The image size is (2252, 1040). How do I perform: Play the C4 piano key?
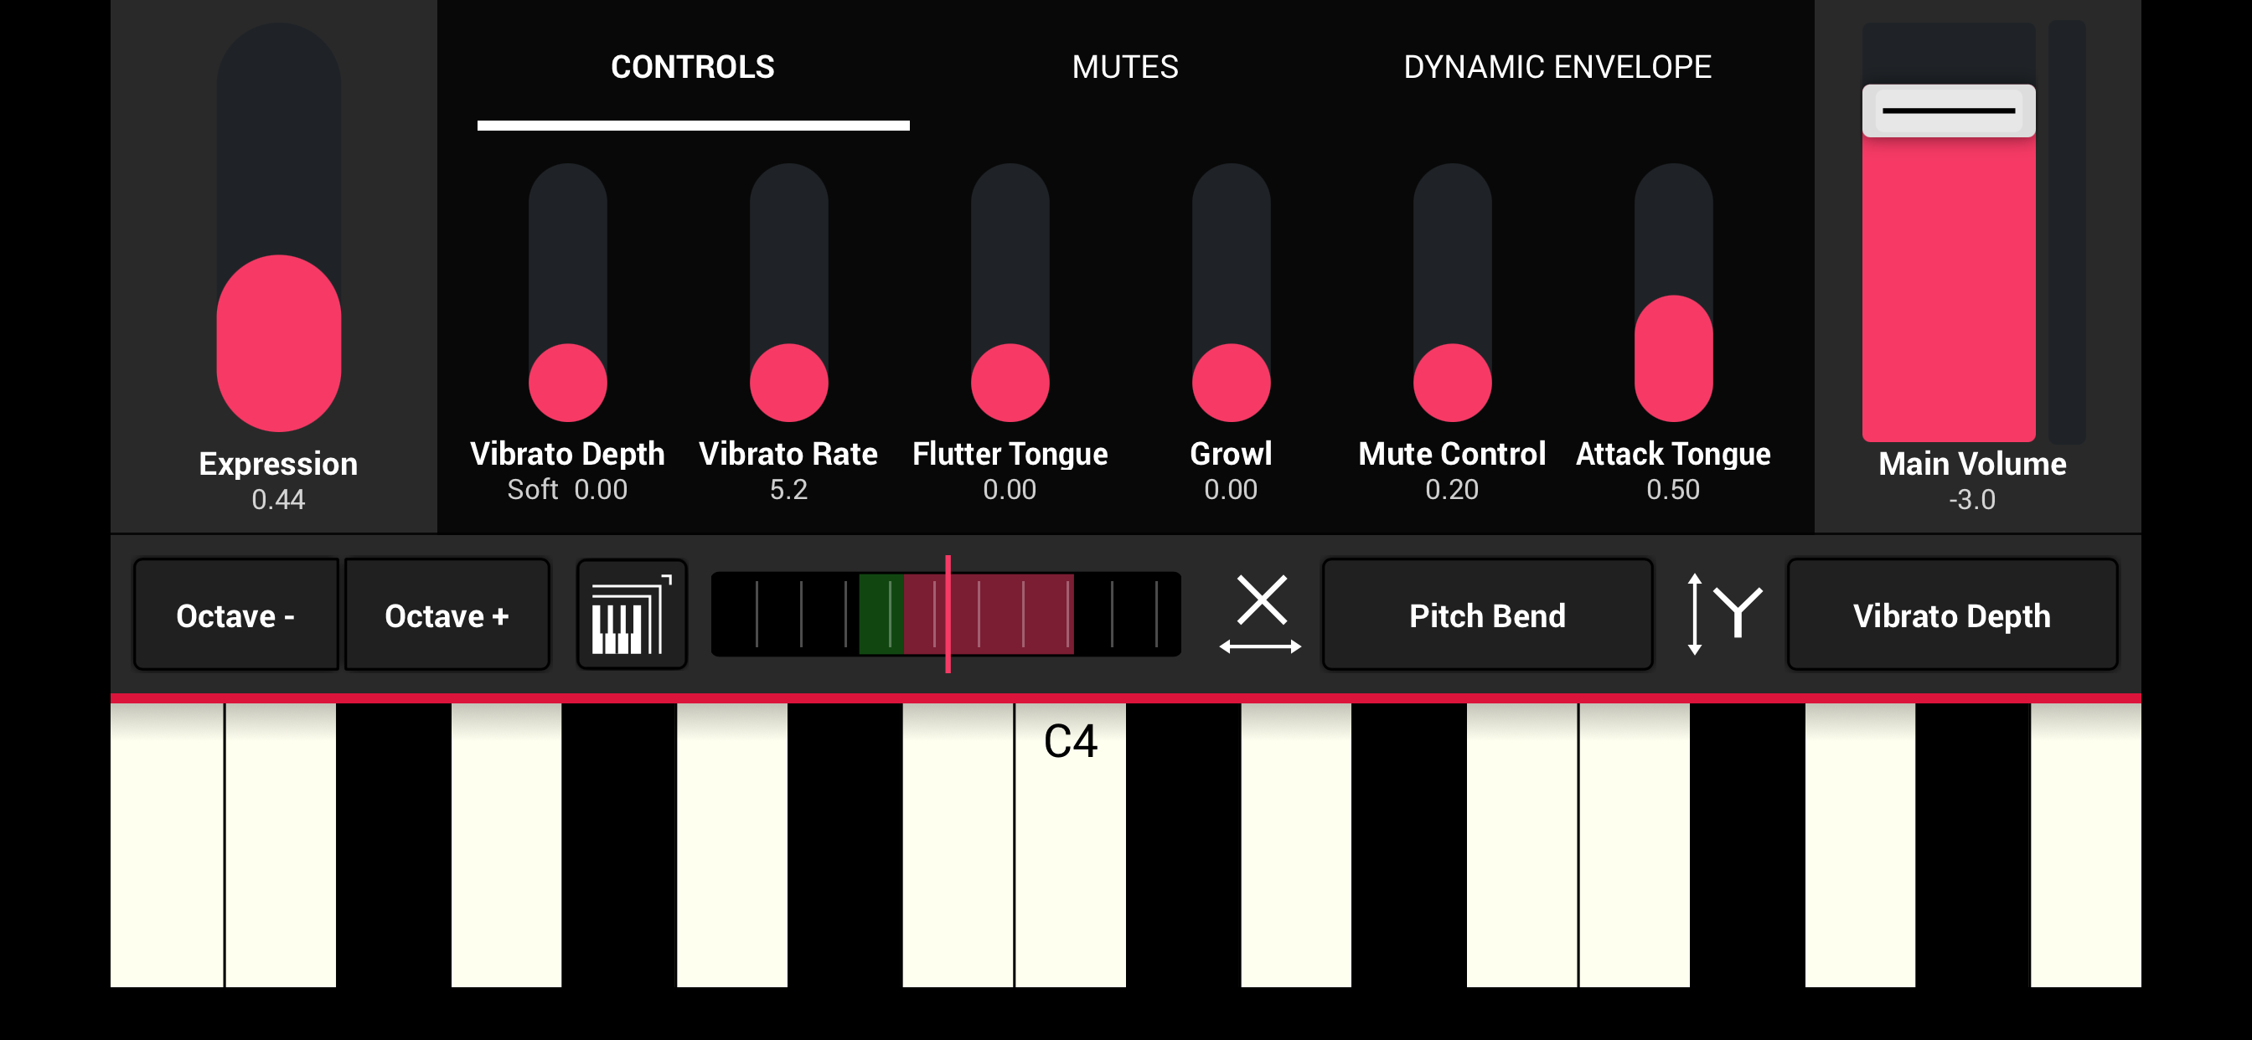(x=1070, y=843)
